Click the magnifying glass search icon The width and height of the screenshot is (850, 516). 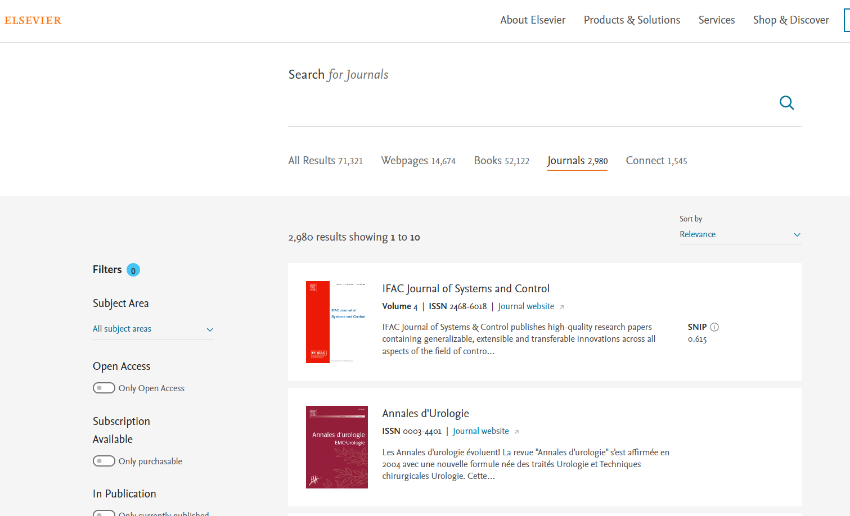pyautogui.click(x=786, y=103)
